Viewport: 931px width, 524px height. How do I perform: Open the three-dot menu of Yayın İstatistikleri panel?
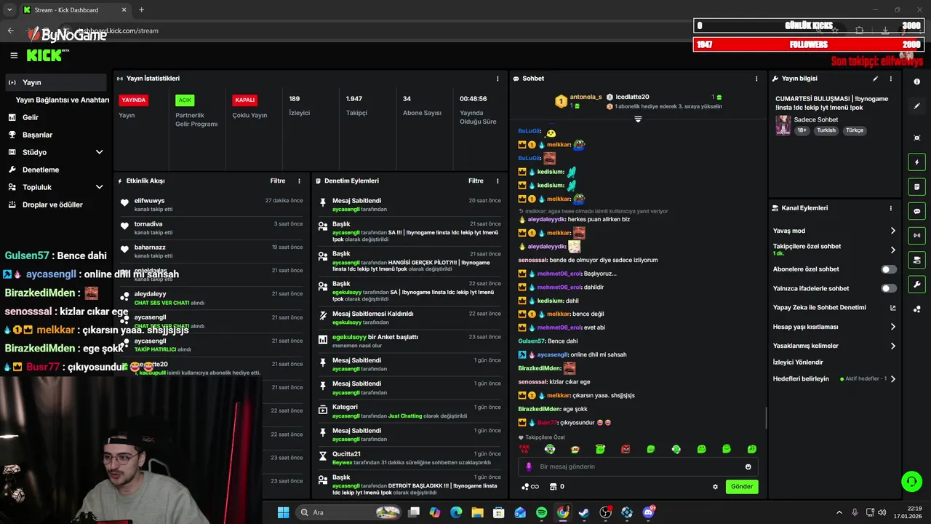pyautogui.click(x=498, y=79)
